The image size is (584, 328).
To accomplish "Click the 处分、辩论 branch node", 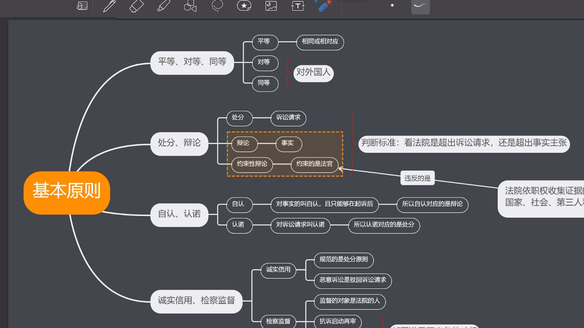I will pos(179,143).
